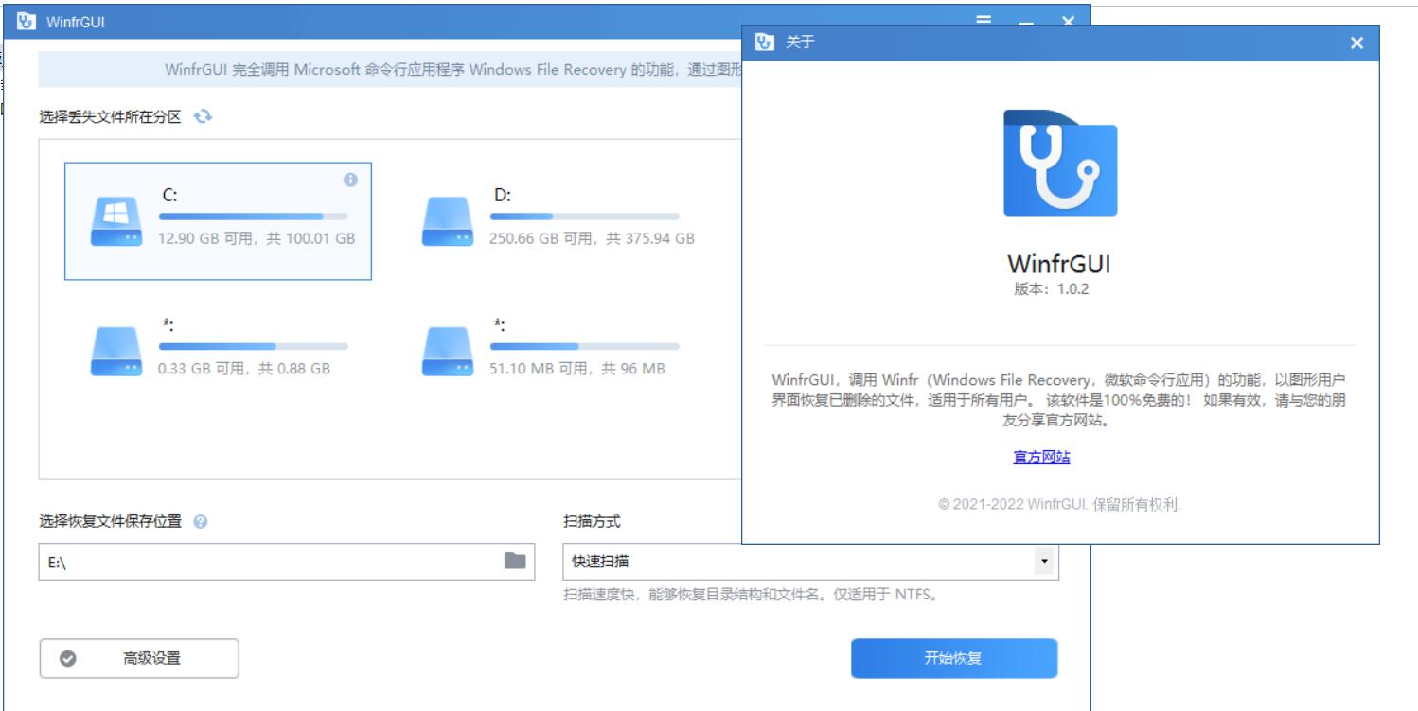Select the 0.88 GB unnamed partition icon
Image resolution: width=1418 pixels, height=711 pixels.
click(x=116, y=351)
